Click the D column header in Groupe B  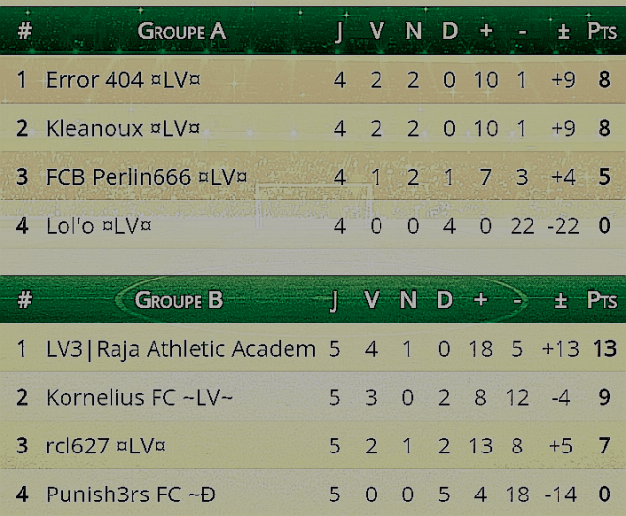click(444, 300)
